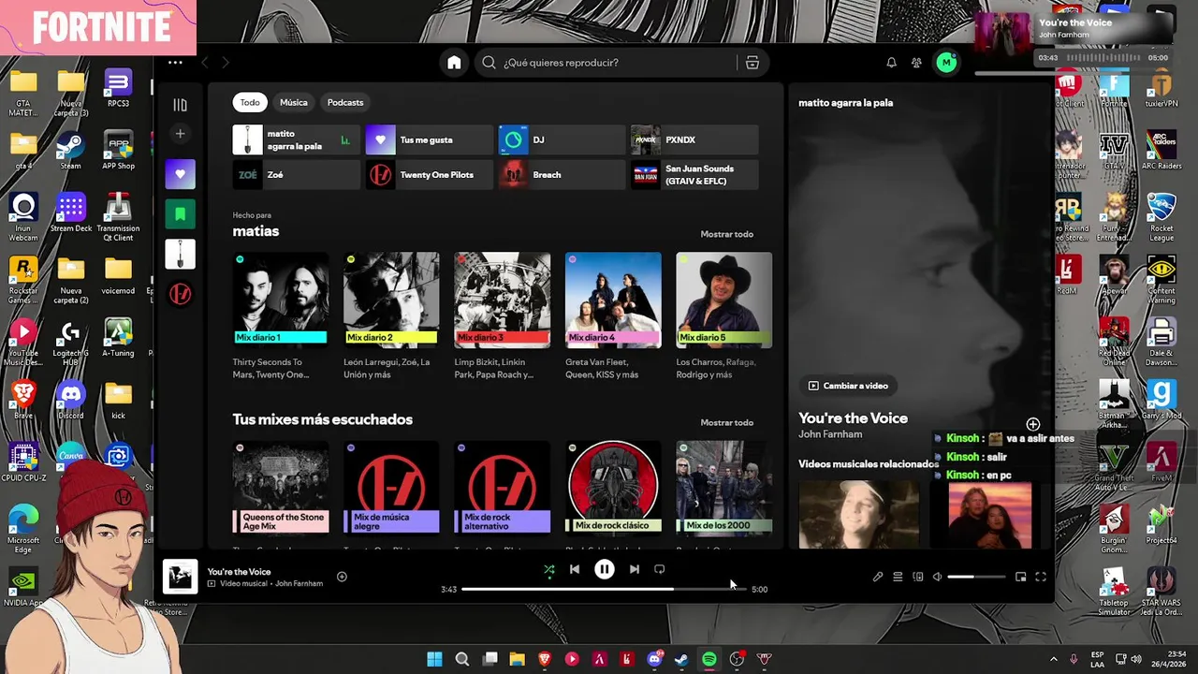Open the PXNDX tile
This screenshot has width=1198, height=674.
tap(694, 139)
